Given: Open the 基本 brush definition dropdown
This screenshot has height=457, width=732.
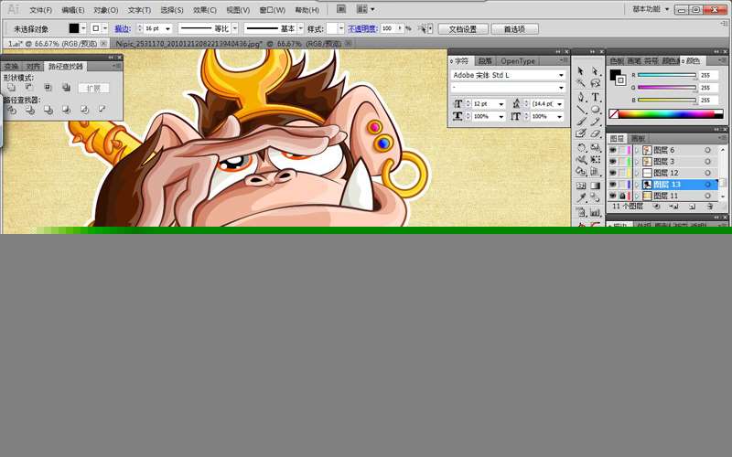Looking at the screenshot, I should click(301, 29).
